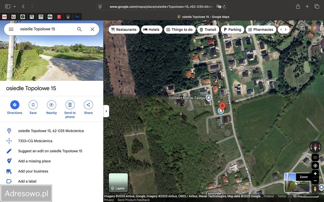The width and height of the screenshot is (324, 202).
Task: Open the Google Maps hamburger menu
Action: click(x=11, y=29)
